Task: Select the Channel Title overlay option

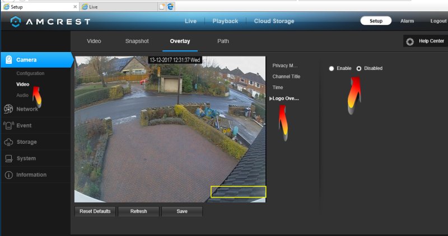Action: click(x=286, y=77)
